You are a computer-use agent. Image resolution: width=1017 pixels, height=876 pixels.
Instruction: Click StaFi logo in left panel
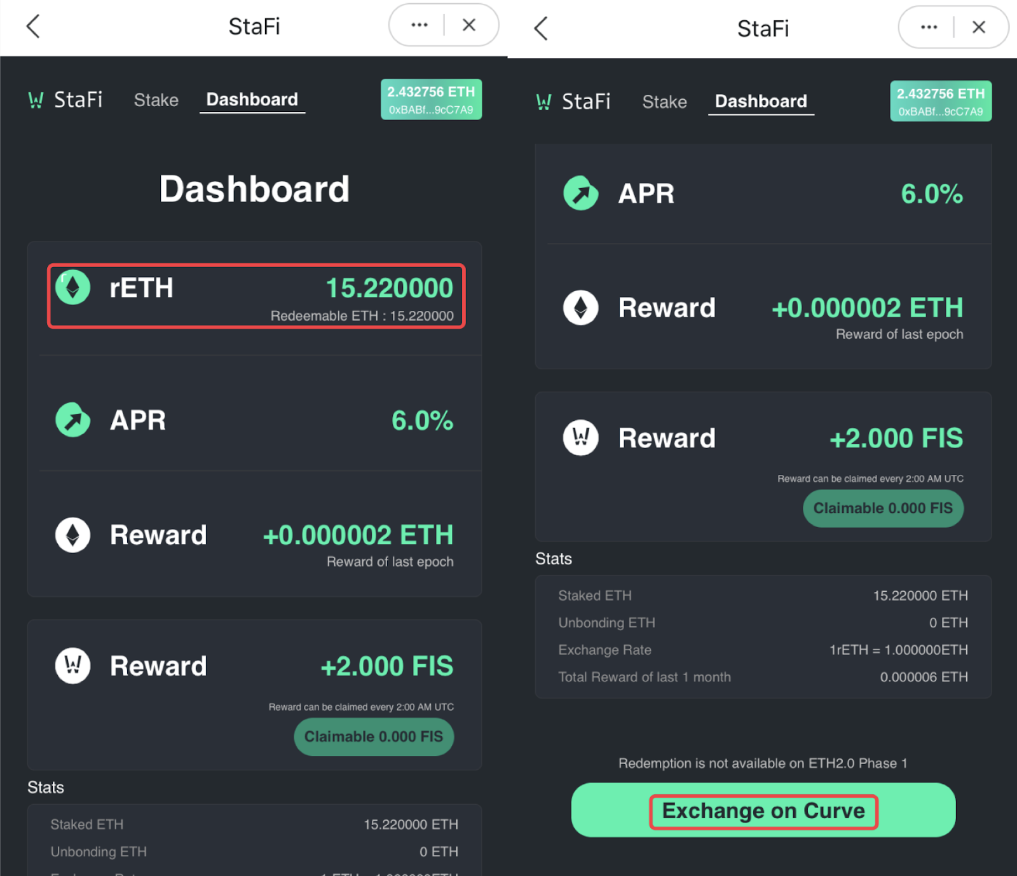pyautogui.click(x=65, y=100)
